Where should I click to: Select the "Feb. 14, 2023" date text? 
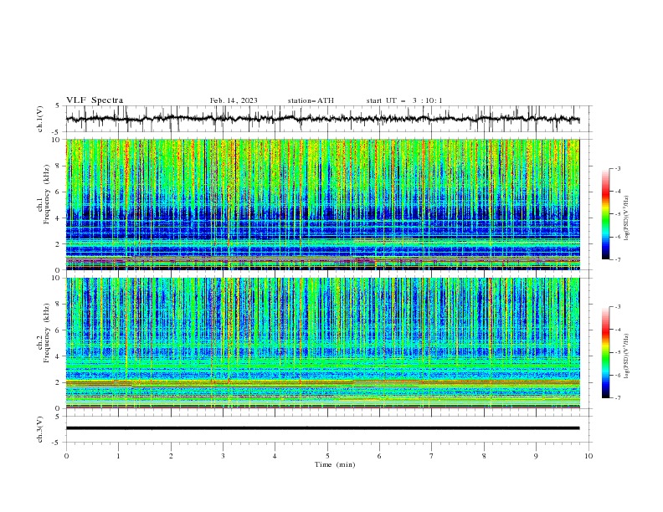pos(234,100)
